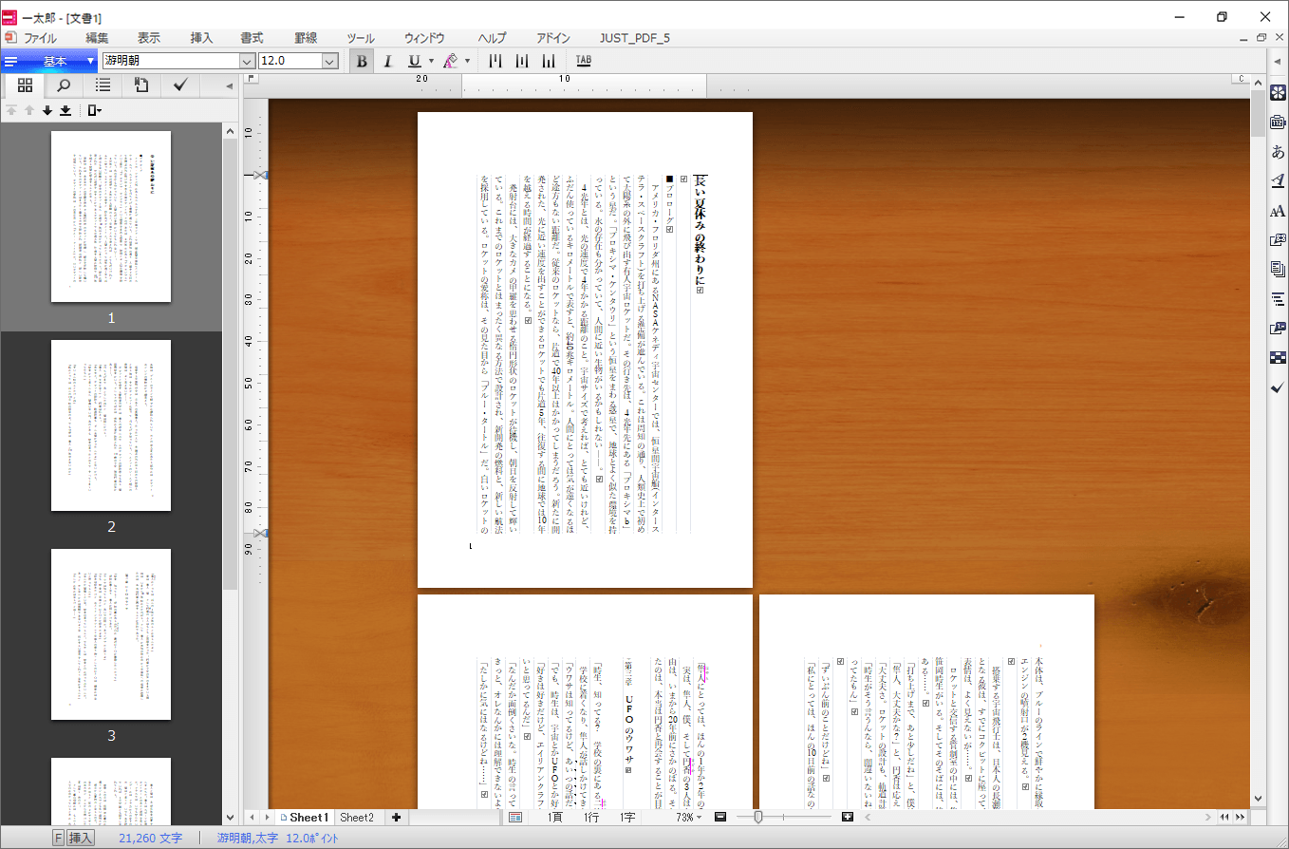Jump to last page arrow icon

[x=65, y=111]
